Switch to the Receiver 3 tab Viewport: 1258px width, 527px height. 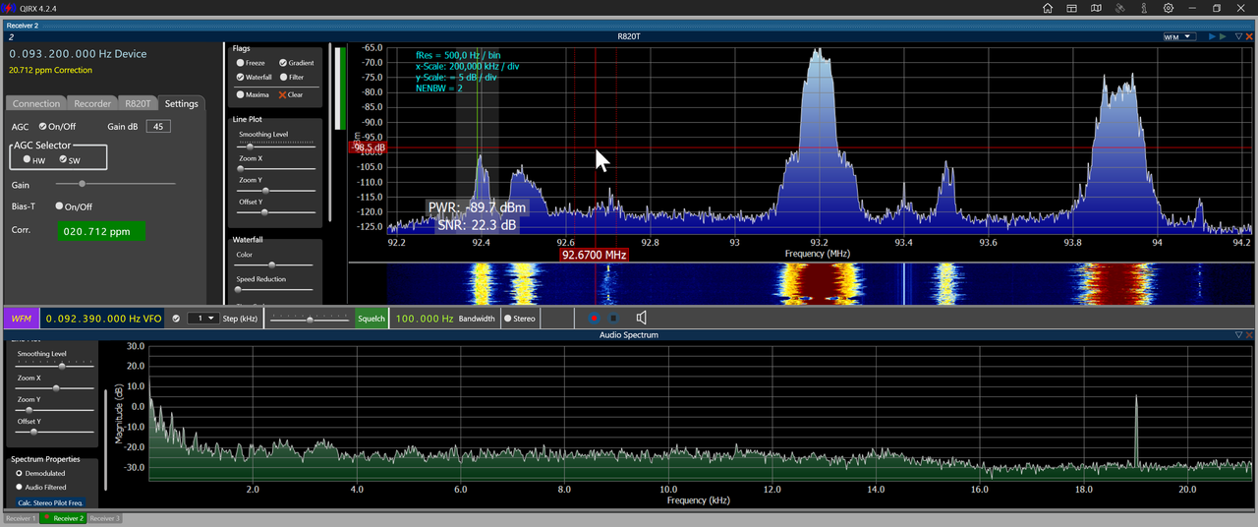[104, 518]
